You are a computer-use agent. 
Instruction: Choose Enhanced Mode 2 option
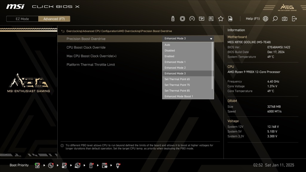[x=187, y=68]
